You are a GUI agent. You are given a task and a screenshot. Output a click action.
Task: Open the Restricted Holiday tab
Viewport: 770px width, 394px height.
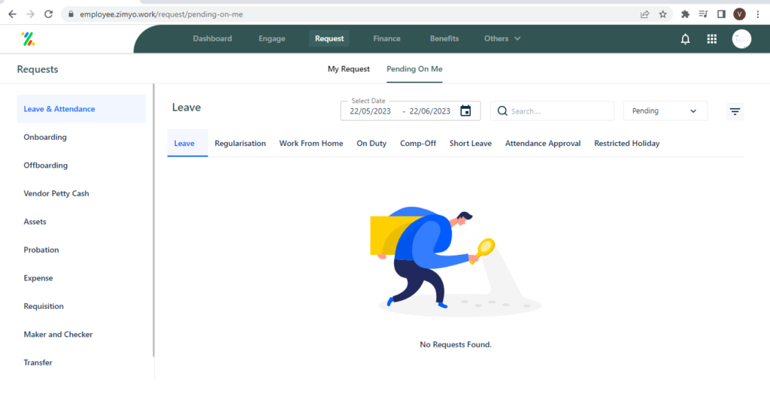[x=626, y=144]
